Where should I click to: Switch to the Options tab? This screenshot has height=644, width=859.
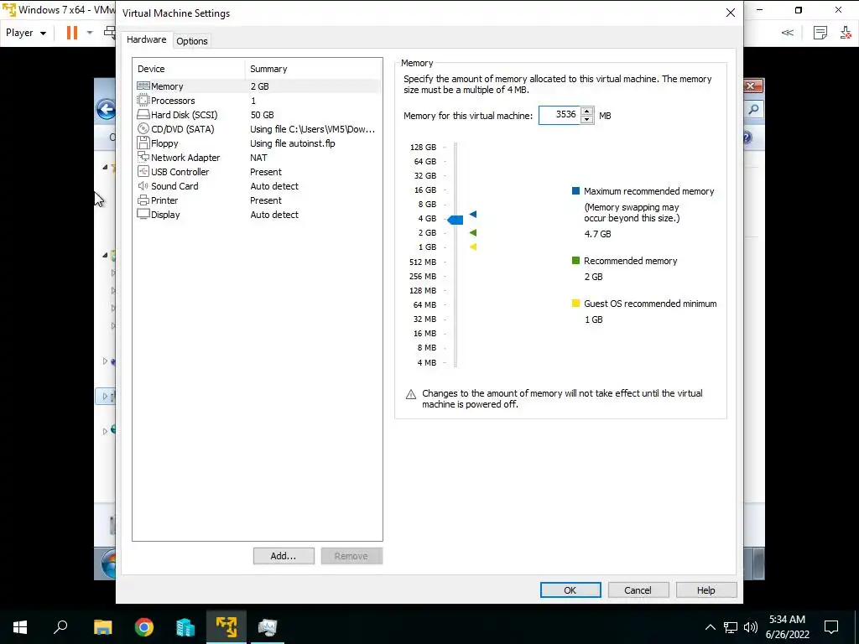tap(192, 41)
